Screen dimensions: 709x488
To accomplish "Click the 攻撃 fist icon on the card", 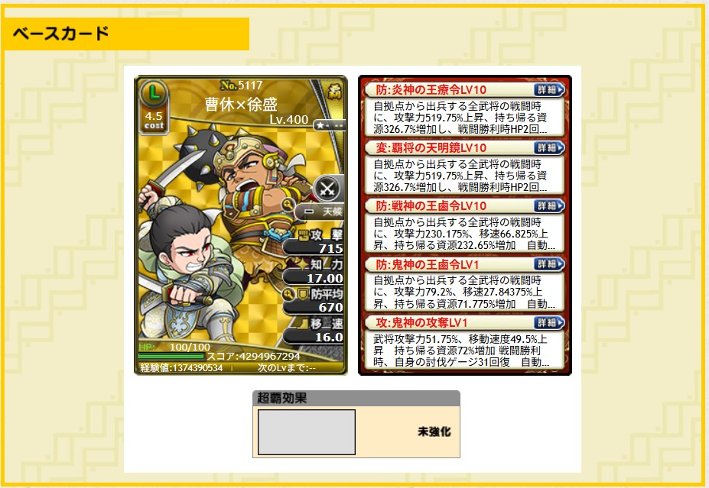I will [304, 234].
